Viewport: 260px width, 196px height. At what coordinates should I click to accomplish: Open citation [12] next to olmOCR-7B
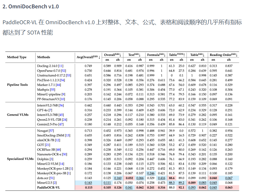(57, 140)
